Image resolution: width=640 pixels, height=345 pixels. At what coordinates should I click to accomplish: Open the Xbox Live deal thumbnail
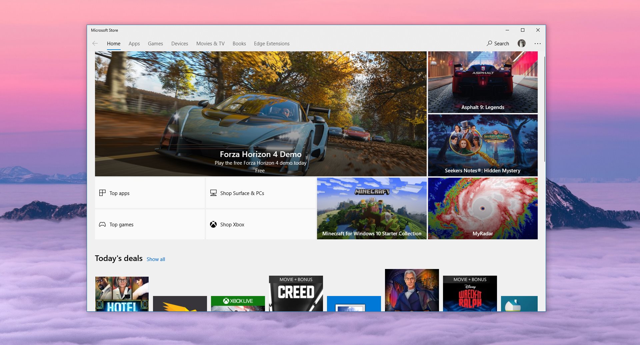pyautogui.click(x=238, y=303)
